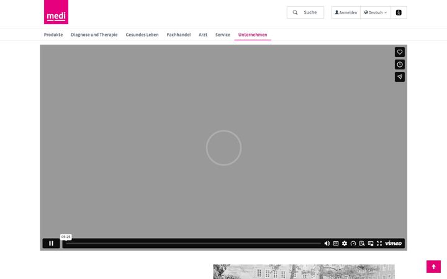Mute the video volume

[x=327, y=244]
